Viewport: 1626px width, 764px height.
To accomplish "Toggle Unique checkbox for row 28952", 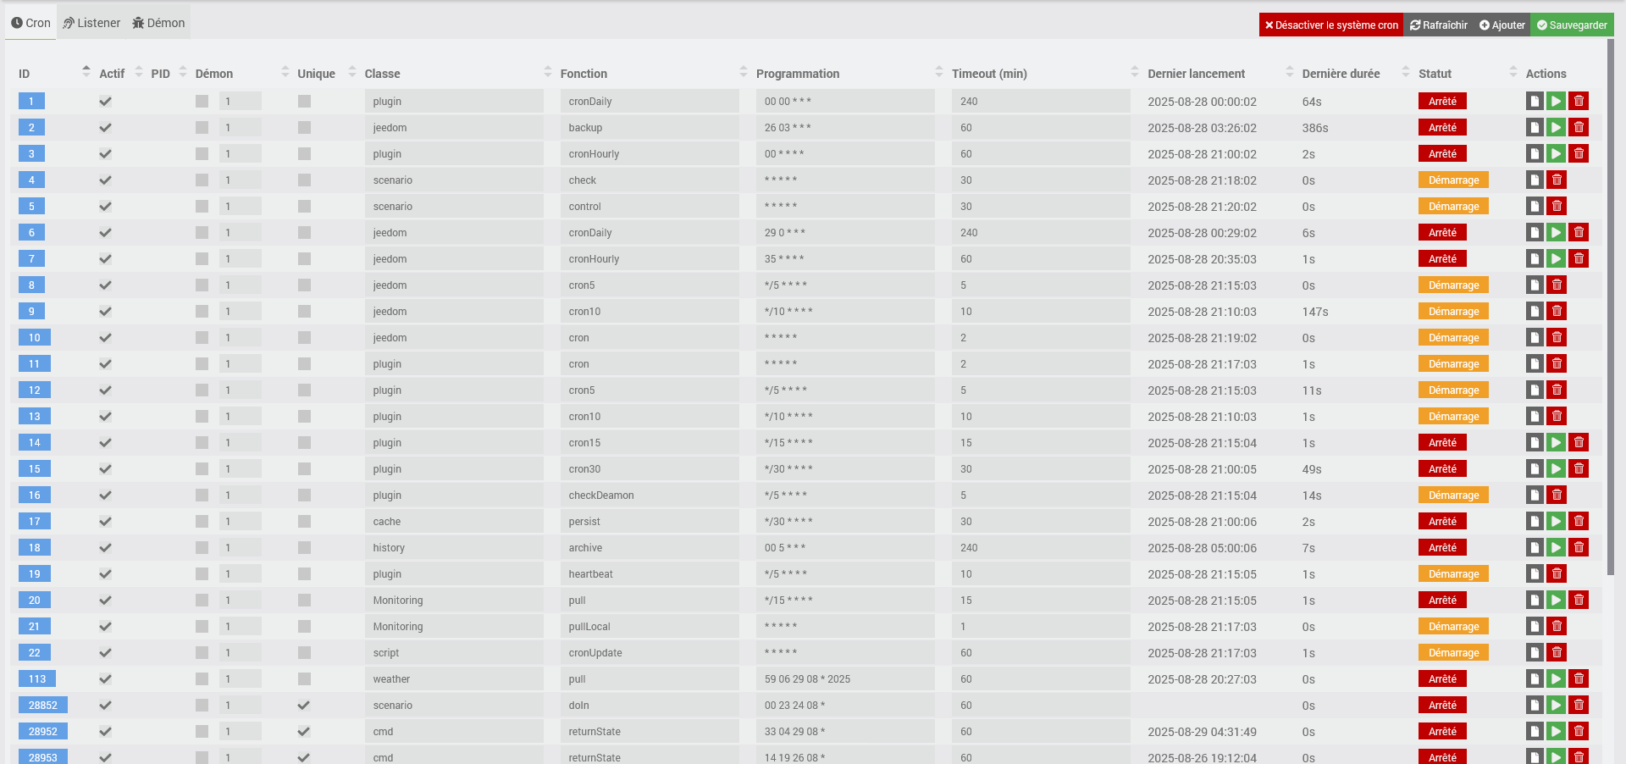I will (304, 732).
